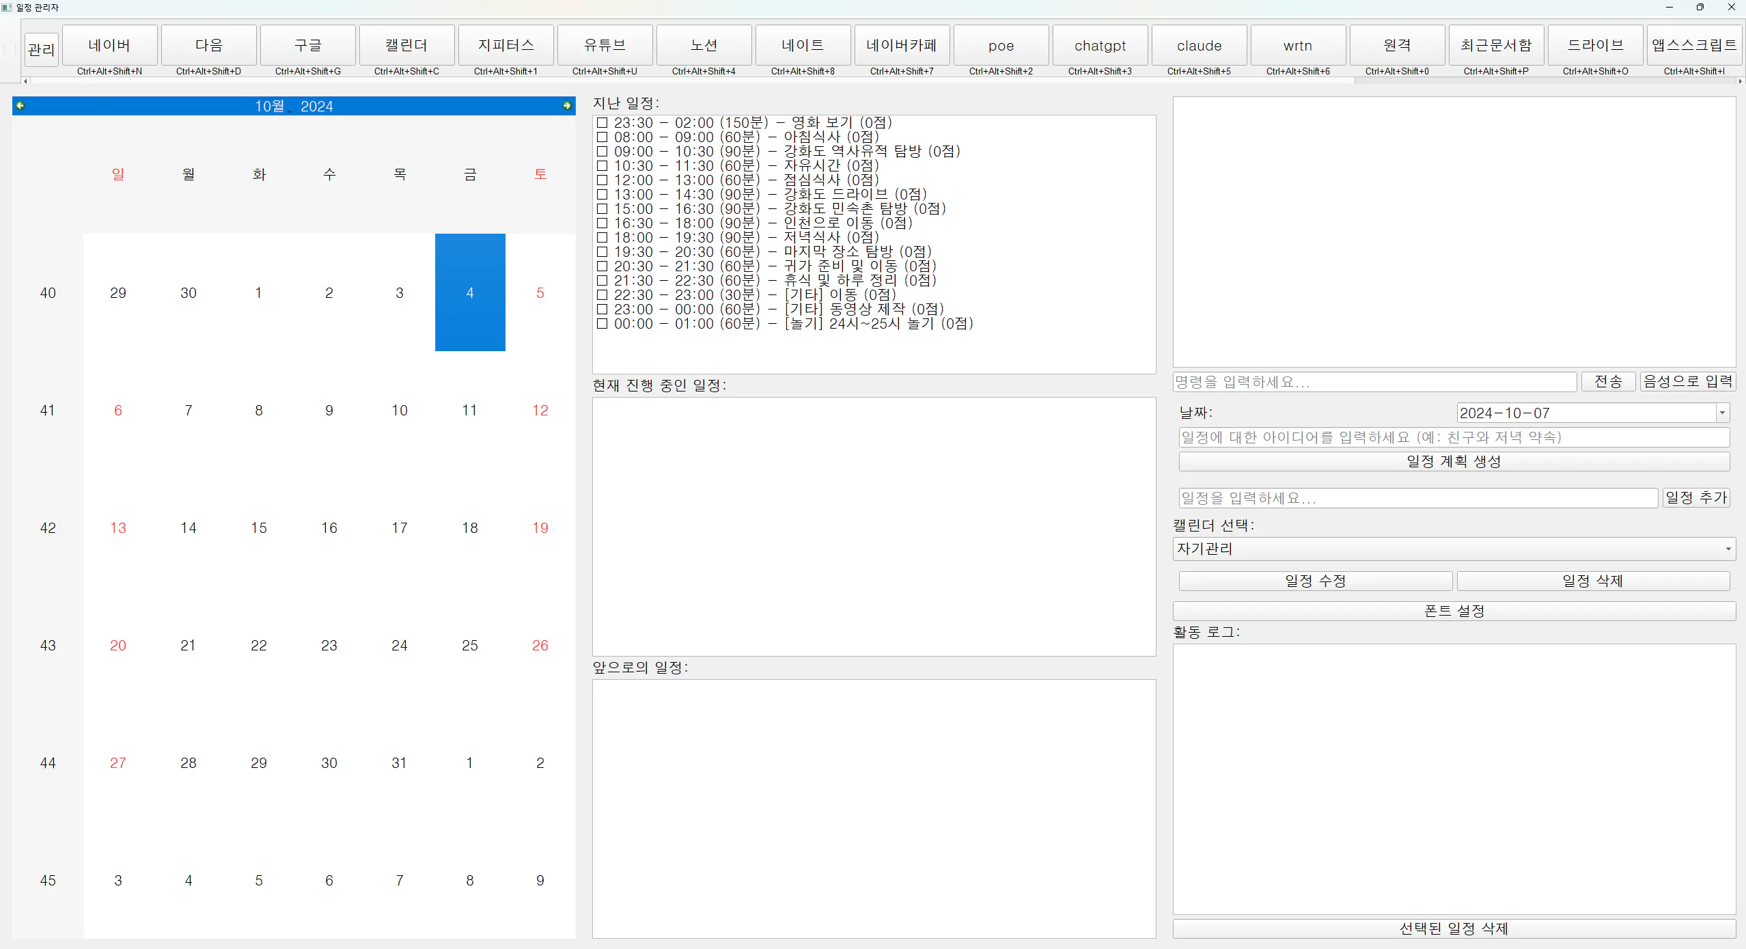Open the 드라이브 shortcut

(1595, 45)
